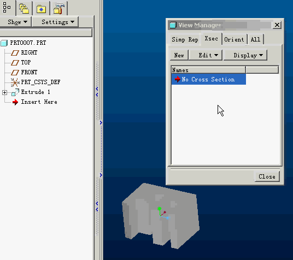This screenshot has width=293, height=260.
Task: Switch to the Orient tab
Action: pyautogui.click(x=234, y=39)
